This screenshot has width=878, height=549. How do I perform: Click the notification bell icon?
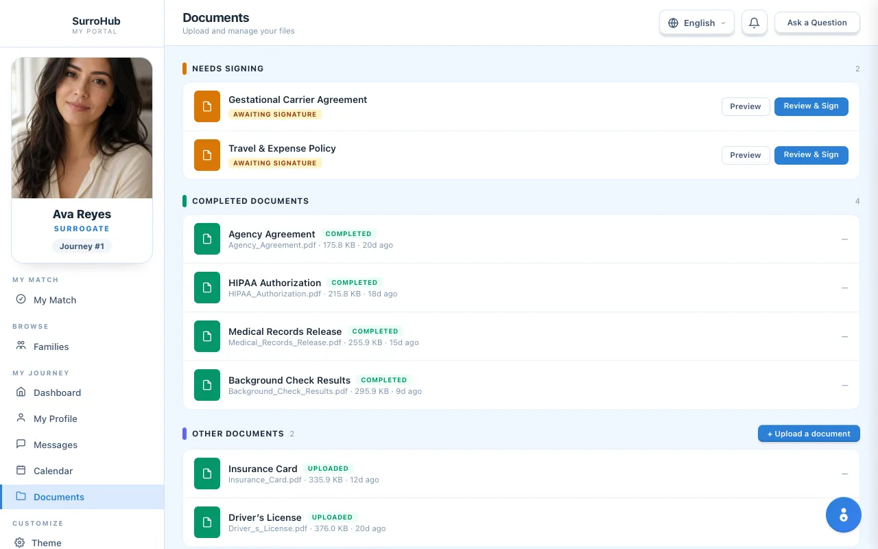754,23
